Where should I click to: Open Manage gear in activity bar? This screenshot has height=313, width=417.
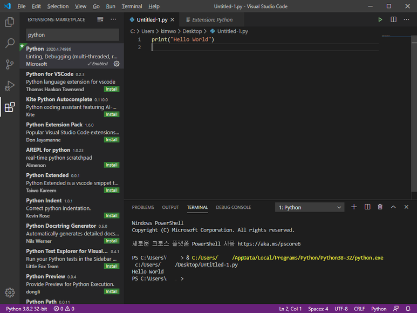[10, 292]
